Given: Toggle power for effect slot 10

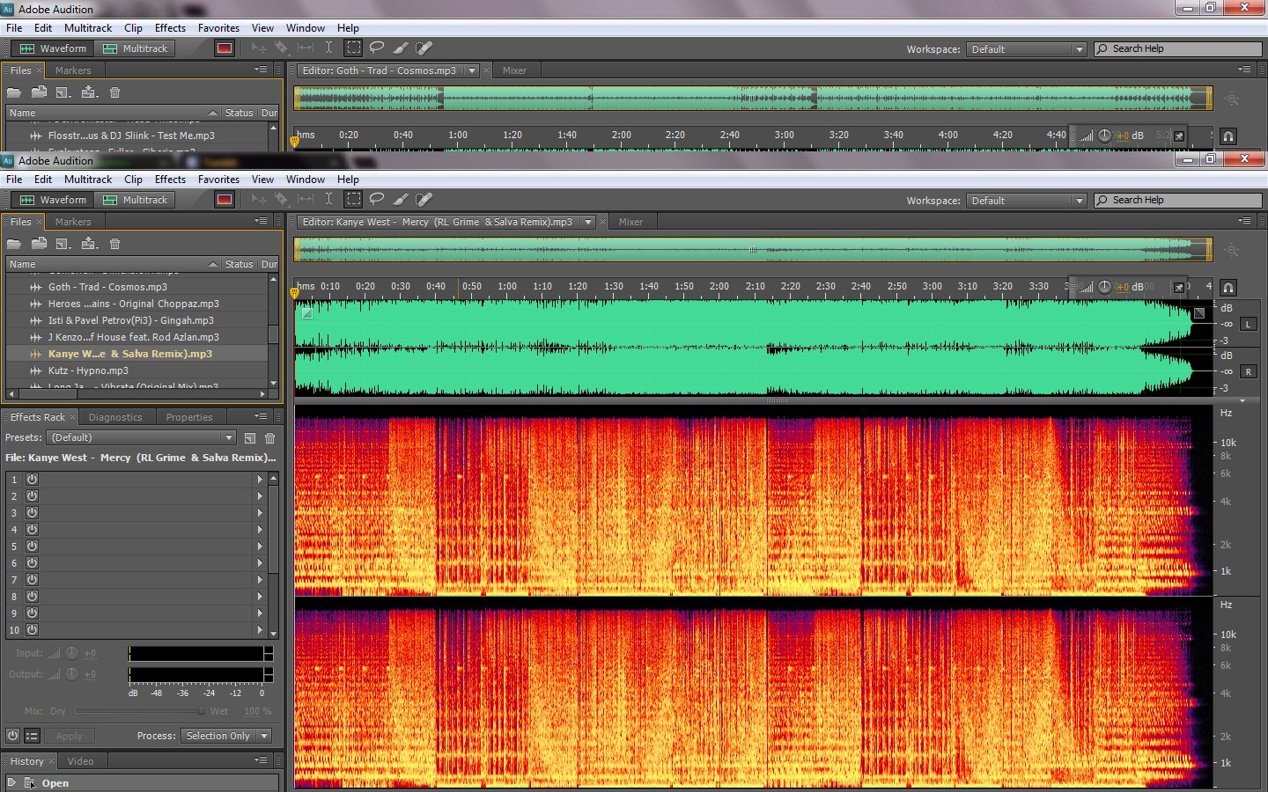Looking at the screenshot, I should [x=32, y=630].
